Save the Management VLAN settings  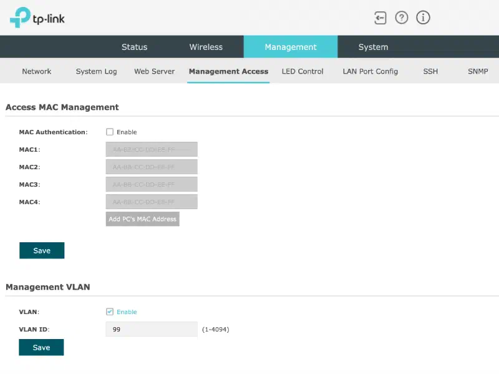[41, 347]
